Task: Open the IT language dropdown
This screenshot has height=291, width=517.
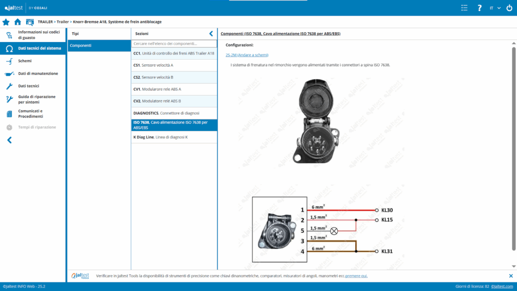Action: point(495,8)
